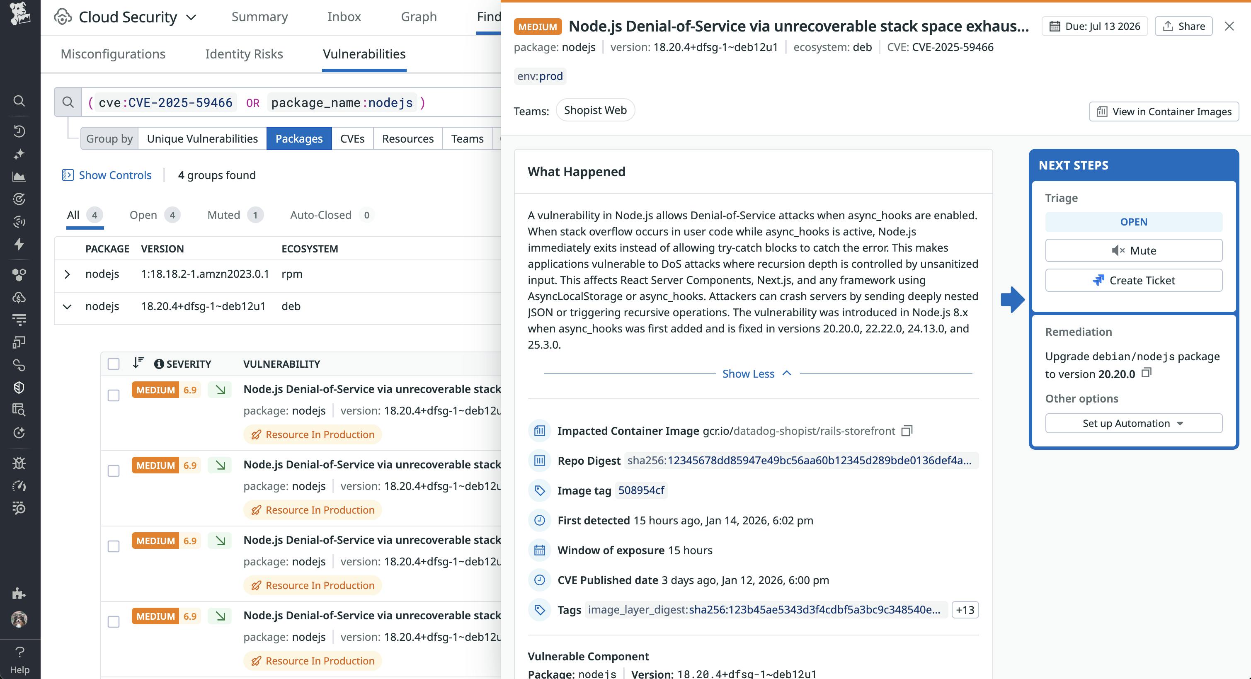Screen dimensions: 1251x679
Task: Switch to the Misconfigurations tab
Action: (113, 54)
